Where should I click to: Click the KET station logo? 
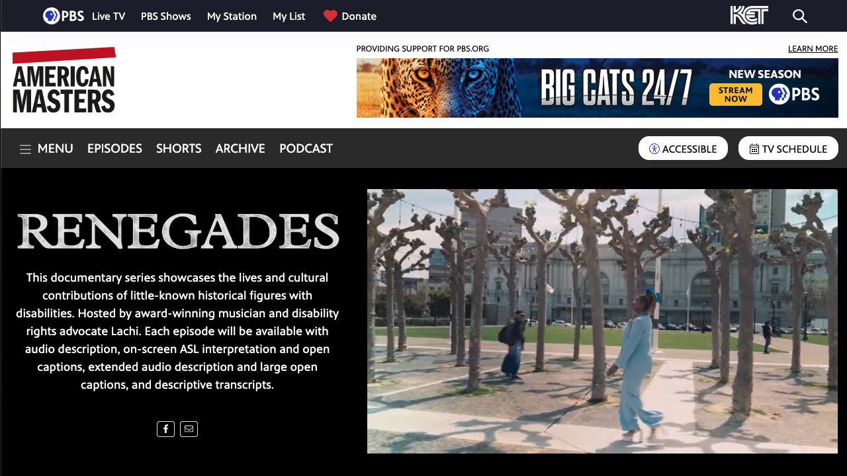pos(749,15)
